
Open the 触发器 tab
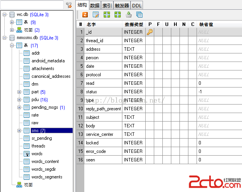121,5
